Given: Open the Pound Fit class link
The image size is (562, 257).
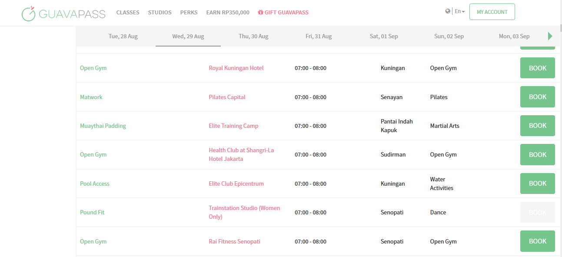Looking at the screenshot, I should [92, 212].
